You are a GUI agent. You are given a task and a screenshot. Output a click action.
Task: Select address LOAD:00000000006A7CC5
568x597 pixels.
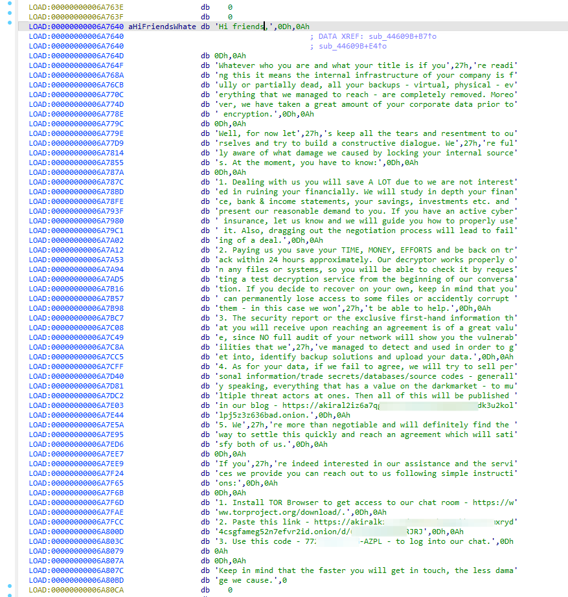[76, 357]
